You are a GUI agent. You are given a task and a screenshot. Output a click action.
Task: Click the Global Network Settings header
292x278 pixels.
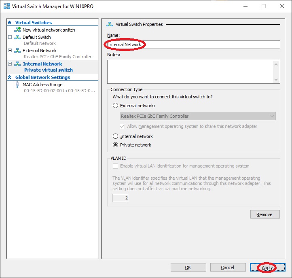(42, 77)
